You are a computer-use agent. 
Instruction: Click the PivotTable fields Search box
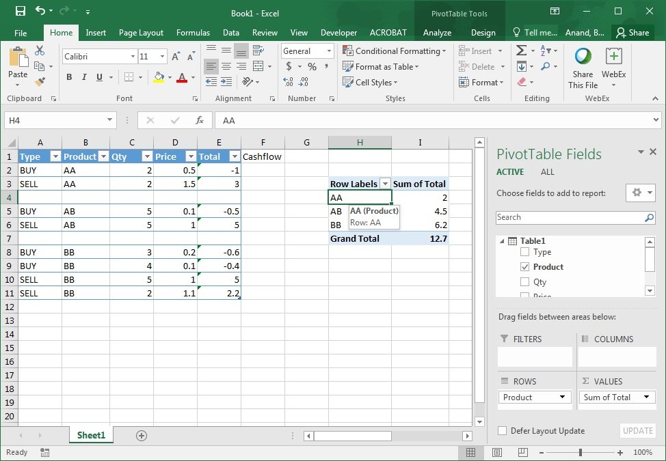click(x=570, y=217)
